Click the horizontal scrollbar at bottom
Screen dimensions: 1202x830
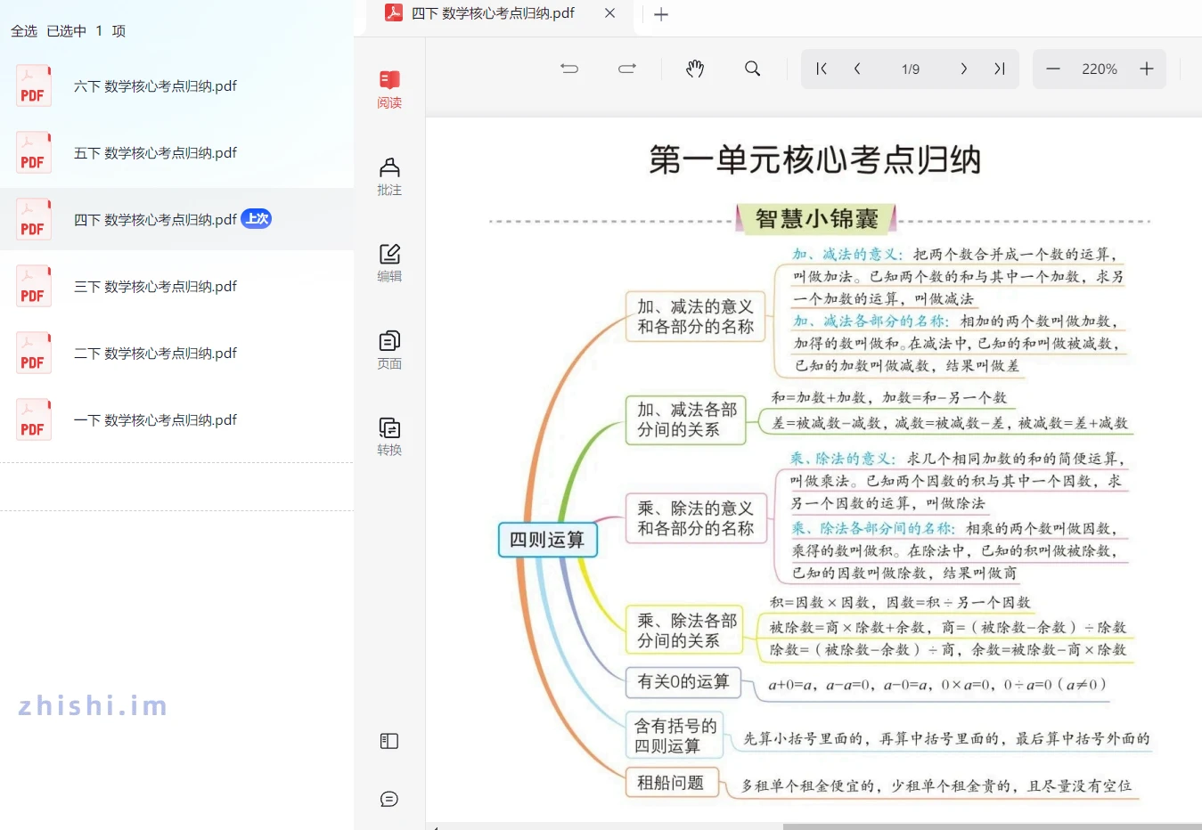click(992, 826)
